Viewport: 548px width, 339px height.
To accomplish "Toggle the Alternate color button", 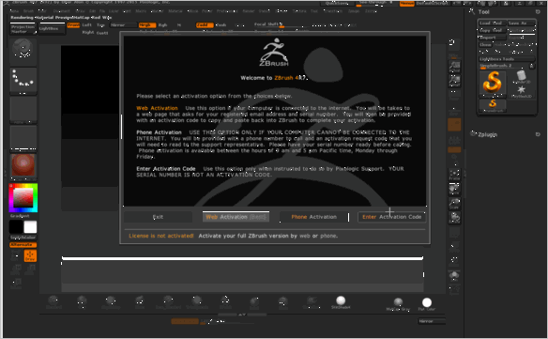I will 23,244.
